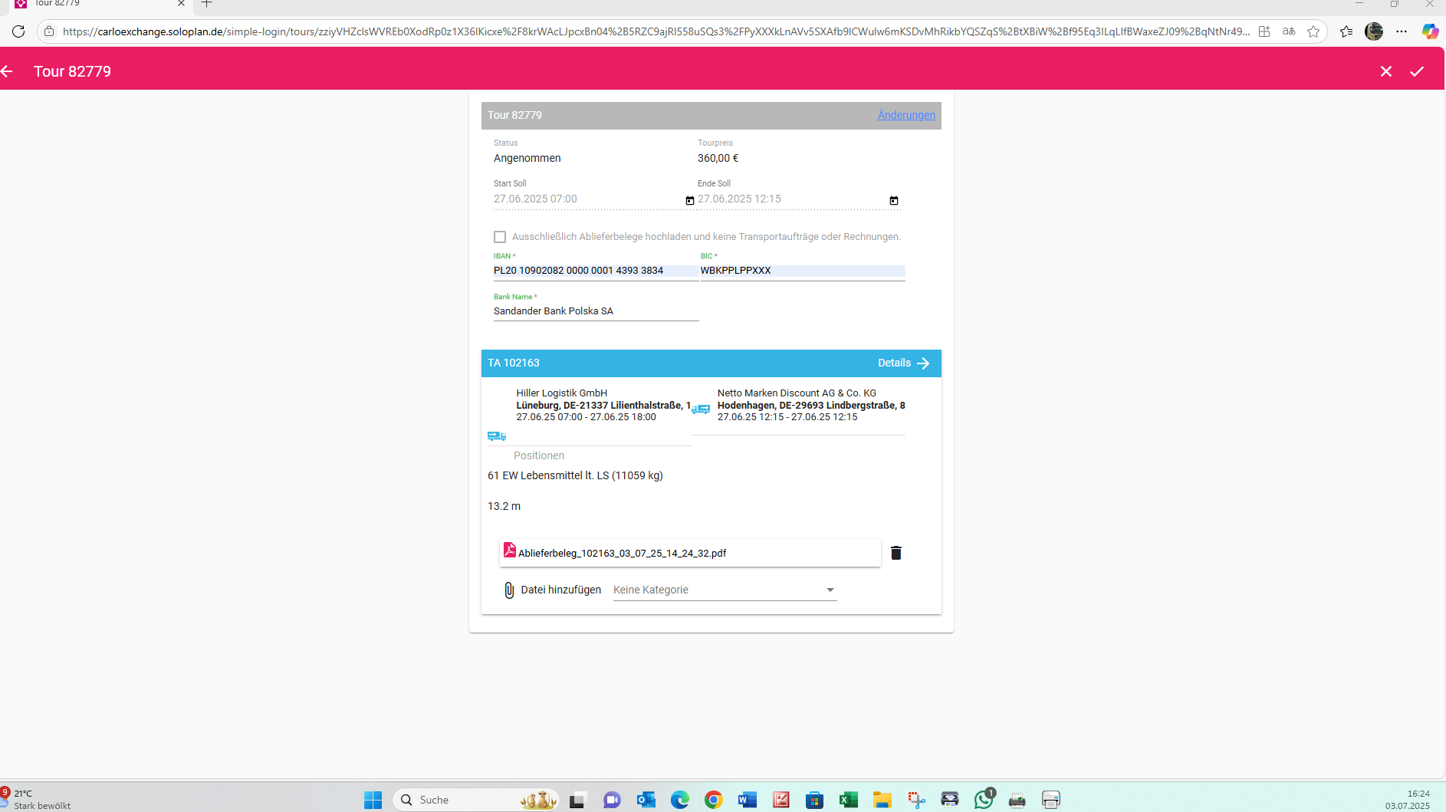The height and width of the screenshot is (812, 1446).
Task: Click the Tourpreis value 360,00 €
Action: click(x=718, y=158)
